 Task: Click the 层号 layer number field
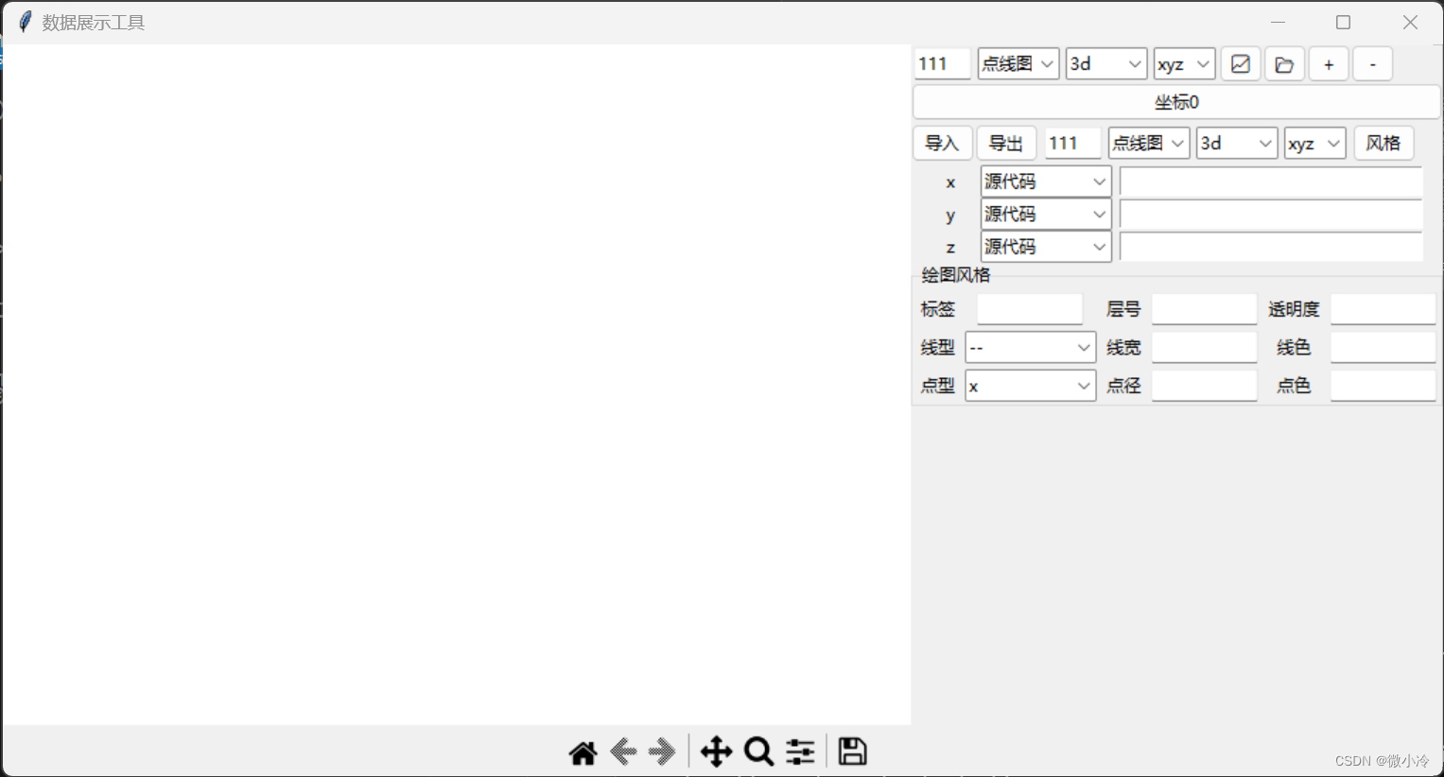point(1204,309)
